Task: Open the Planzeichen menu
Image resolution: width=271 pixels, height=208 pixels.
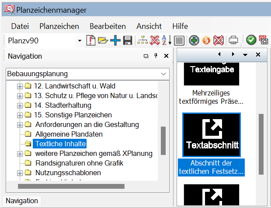Action: point(59,26)
